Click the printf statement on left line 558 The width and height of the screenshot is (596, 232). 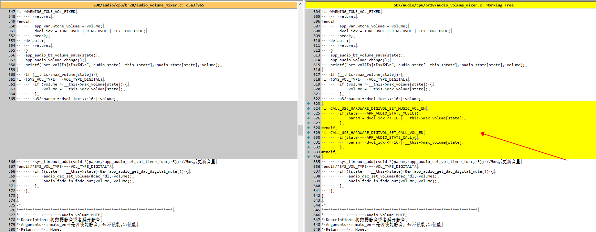[123, 65]
